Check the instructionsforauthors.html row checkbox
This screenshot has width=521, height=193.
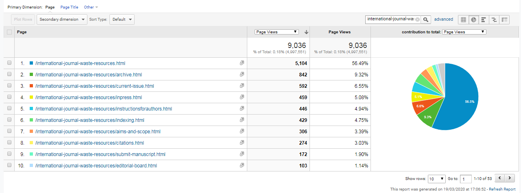(x=9, y=108)
